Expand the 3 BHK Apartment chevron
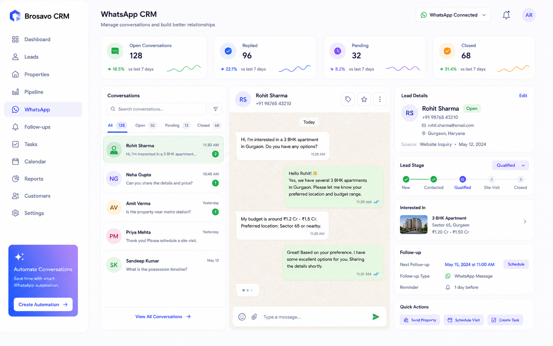 tap(525, 221)
